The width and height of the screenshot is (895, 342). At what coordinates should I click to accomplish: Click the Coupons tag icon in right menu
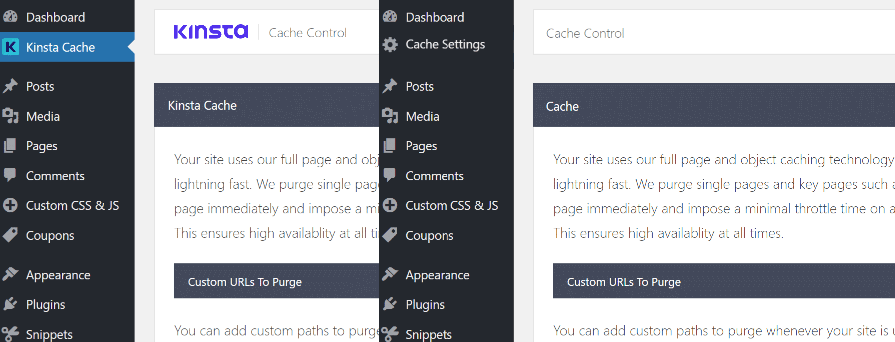pyautogui.click(x=390, y=235)
